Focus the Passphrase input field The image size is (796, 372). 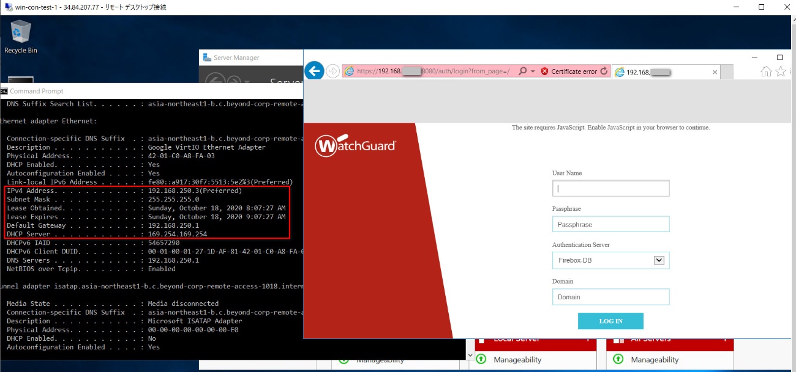(610, 224)
